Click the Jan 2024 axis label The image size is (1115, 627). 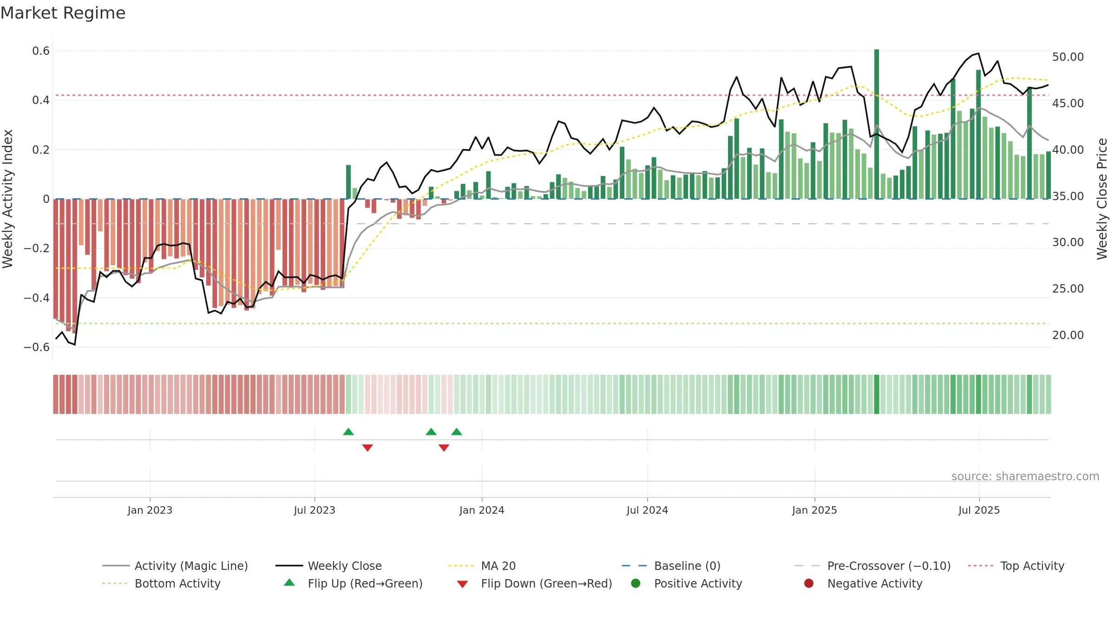[x=482, y=510]
